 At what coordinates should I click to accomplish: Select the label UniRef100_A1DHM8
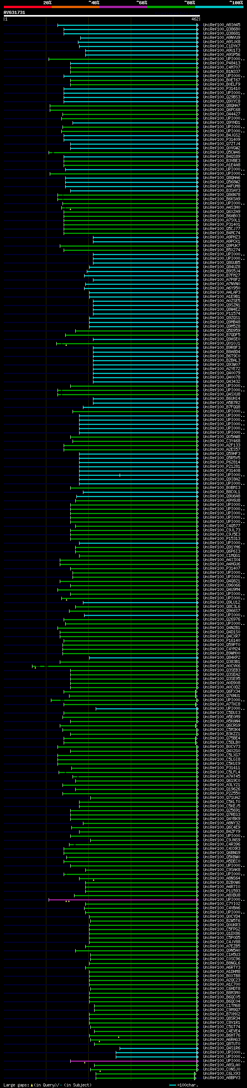221,971
